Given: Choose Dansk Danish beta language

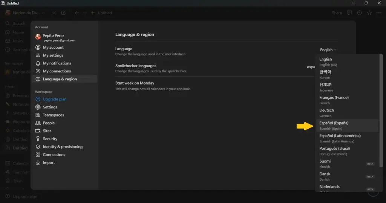Looking at the screenshot, I should click(347, 176).
